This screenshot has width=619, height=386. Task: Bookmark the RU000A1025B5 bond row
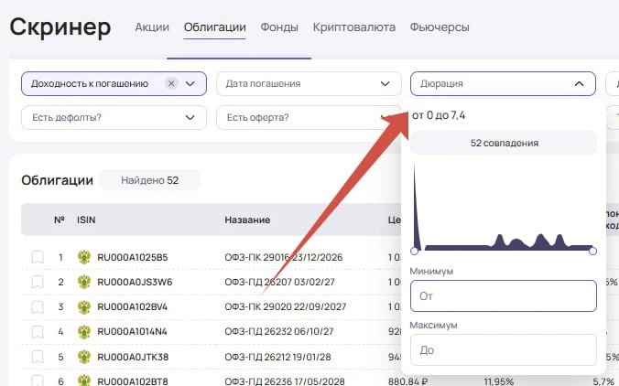click(38, 257)
